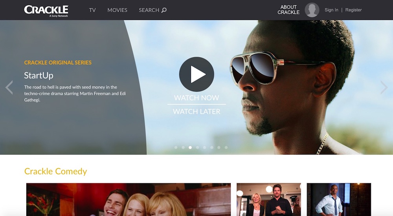Click the user avatar icon
The height and width of the screenshot is (216, 393).
click(312, 10)
